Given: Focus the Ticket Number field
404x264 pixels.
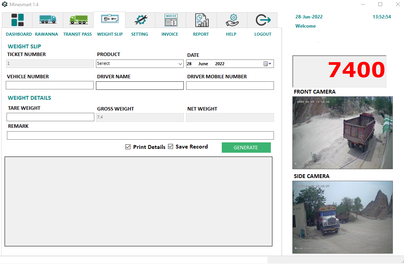Looking at the screenshot, I should (x=50, y=63).
